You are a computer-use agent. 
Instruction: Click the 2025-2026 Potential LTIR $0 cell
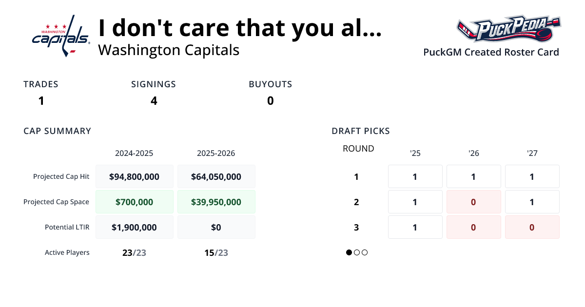pyautogui.click(x=216, y=227)
